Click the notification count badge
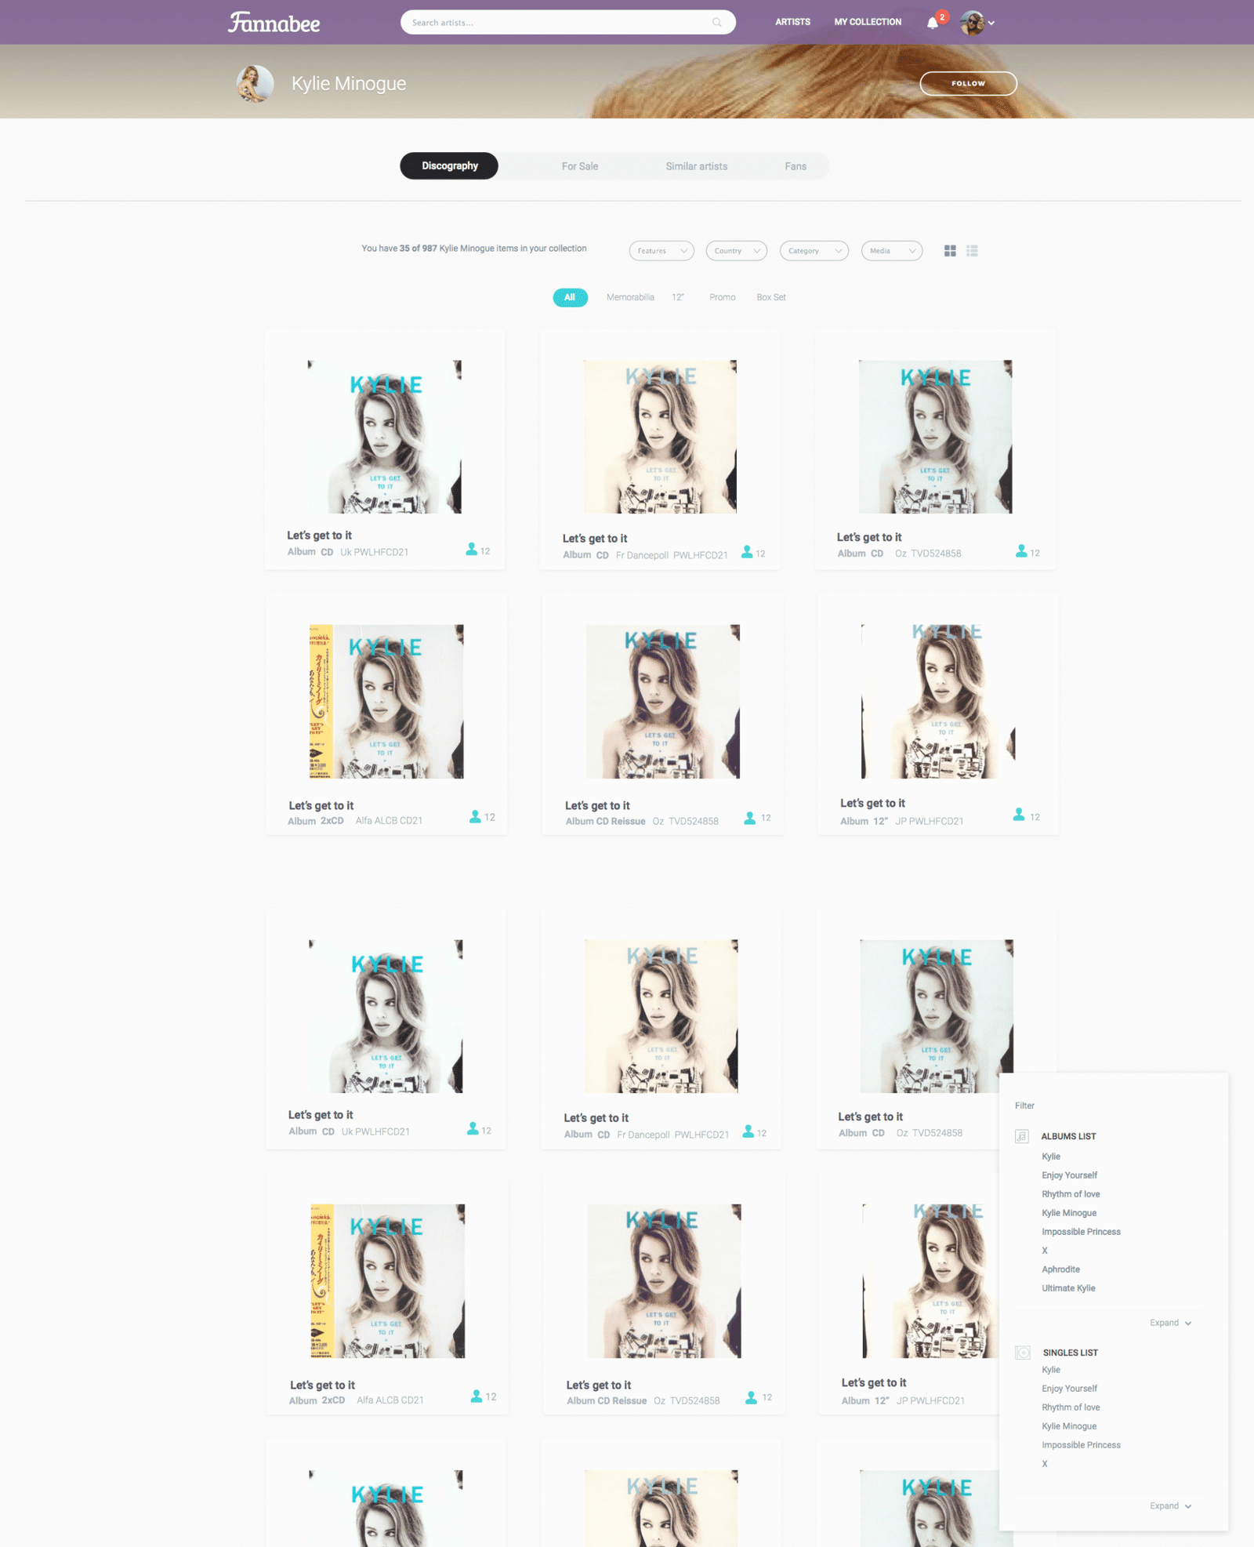This screenshot has width=1254, height=1547. pyautogui.click(x=942, y=16)
